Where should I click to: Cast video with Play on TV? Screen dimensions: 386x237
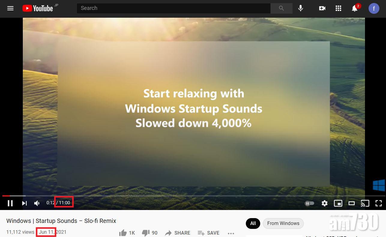[x=365, y=203]
